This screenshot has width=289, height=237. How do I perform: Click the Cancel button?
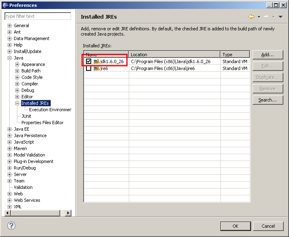[268, 226]
